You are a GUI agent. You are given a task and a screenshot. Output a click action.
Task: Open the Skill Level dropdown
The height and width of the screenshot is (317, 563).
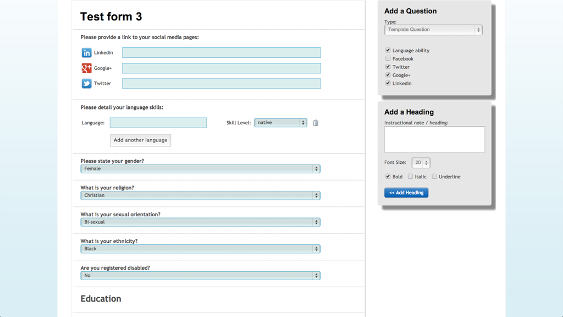pyautogui.click(x=280, y=123)
